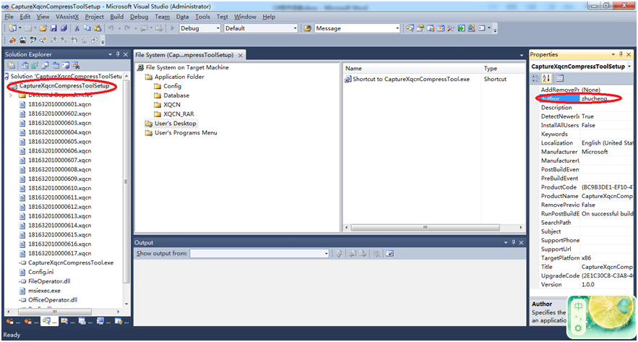Open the document tab list dropdown arrow
638x342 pixels.
(522, 55)
